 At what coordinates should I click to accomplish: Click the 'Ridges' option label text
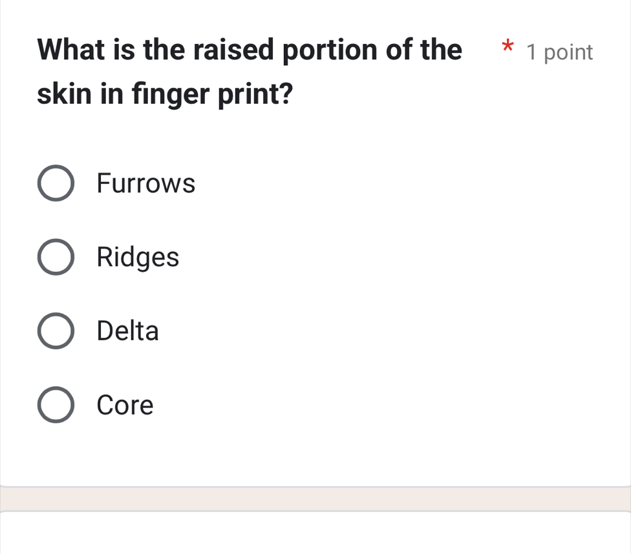tap(138, 258)
